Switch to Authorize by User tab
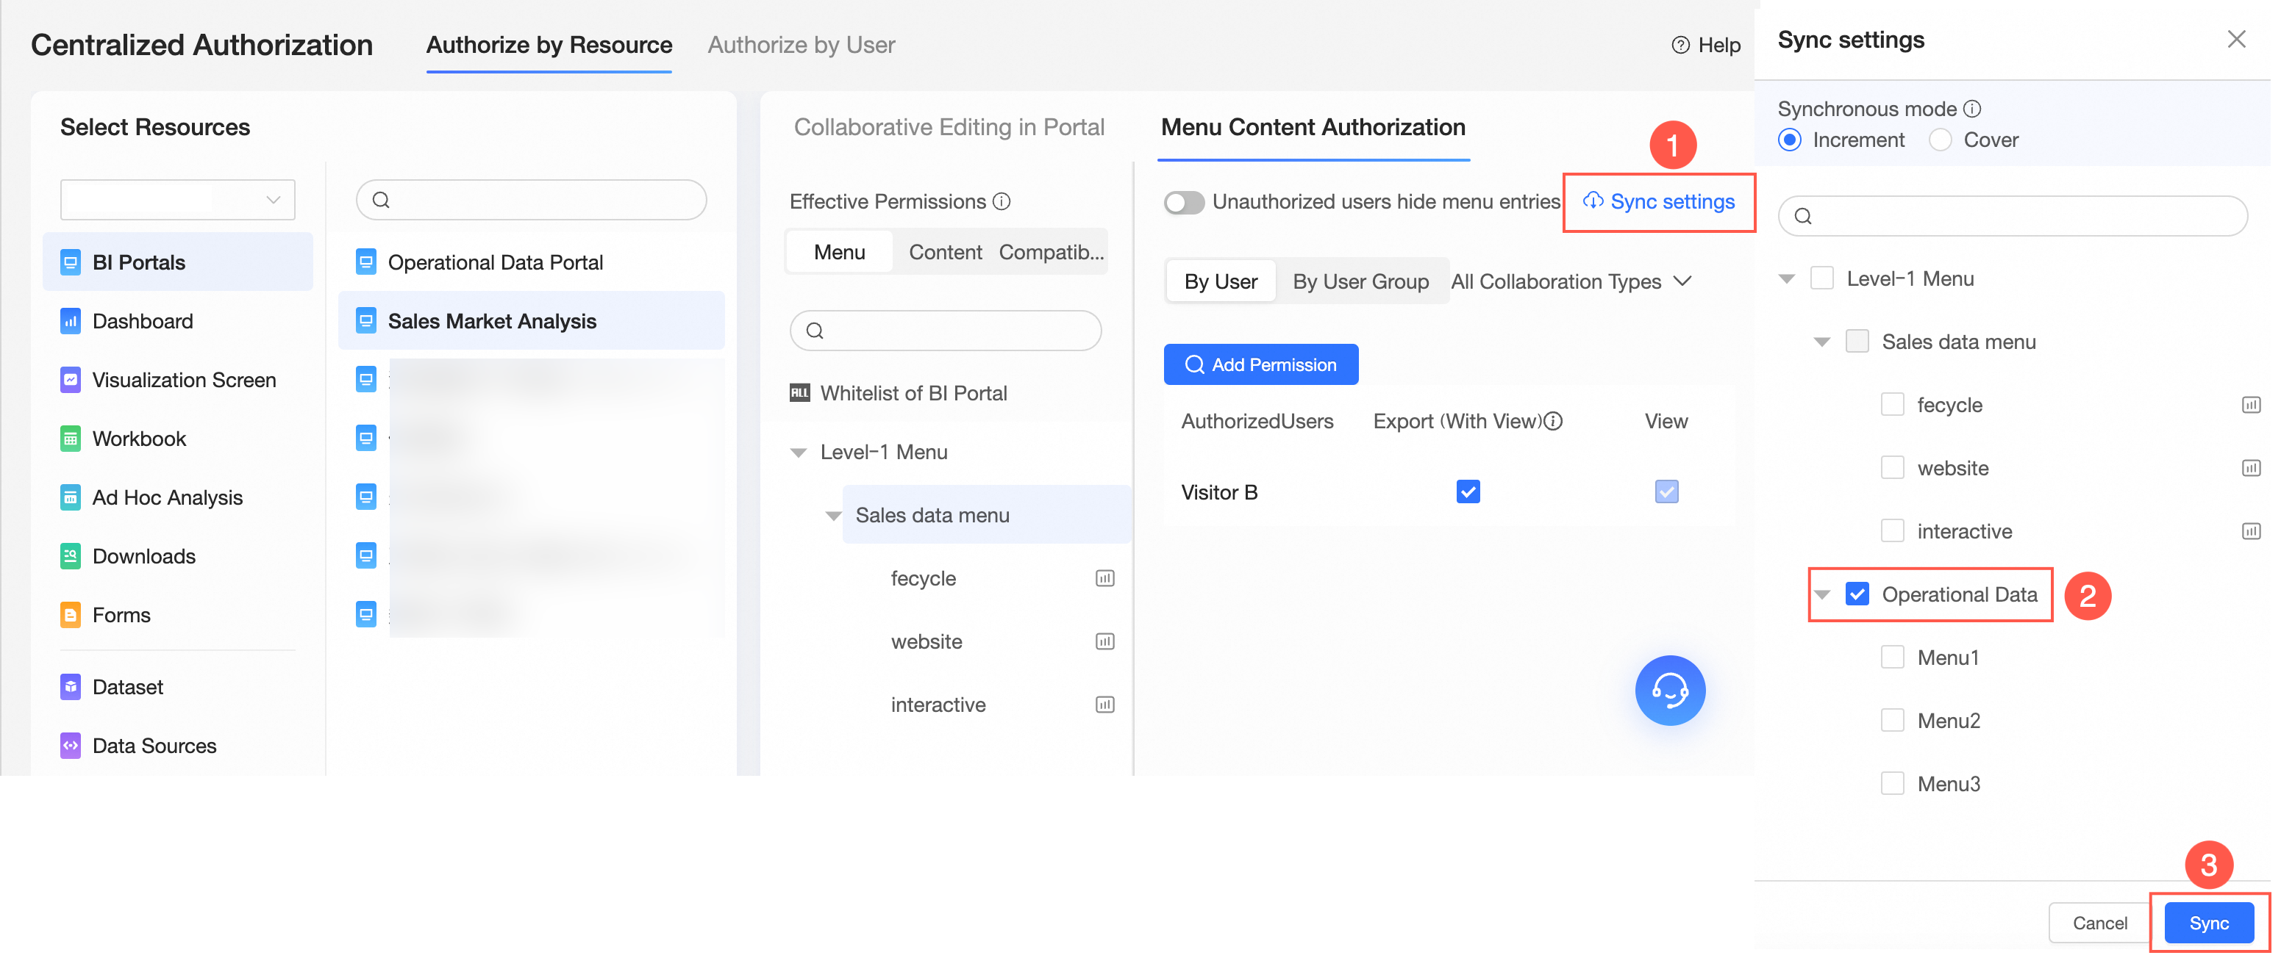2281x958 pixels. click(801, 45)
